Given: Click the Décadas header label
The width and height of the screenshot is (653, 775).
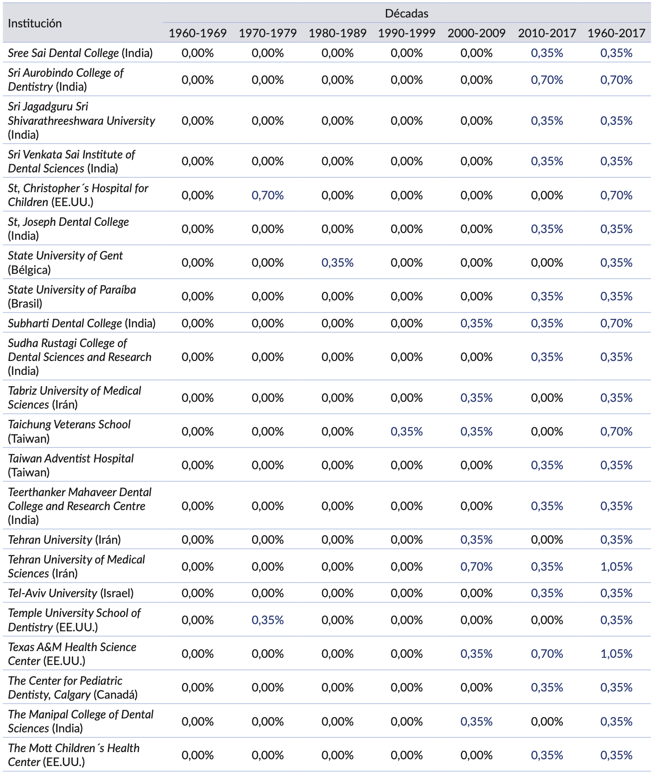Looking at the screenshot, I should pos(406,13).
